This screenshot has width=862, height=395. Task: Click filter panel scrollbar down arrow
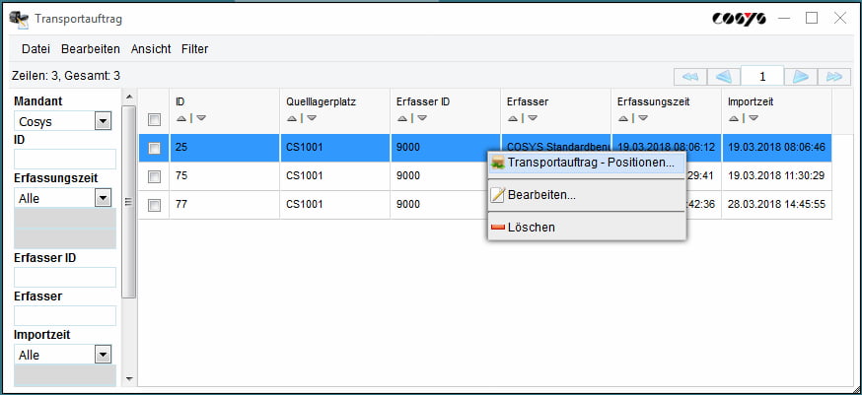coord(129,378)
